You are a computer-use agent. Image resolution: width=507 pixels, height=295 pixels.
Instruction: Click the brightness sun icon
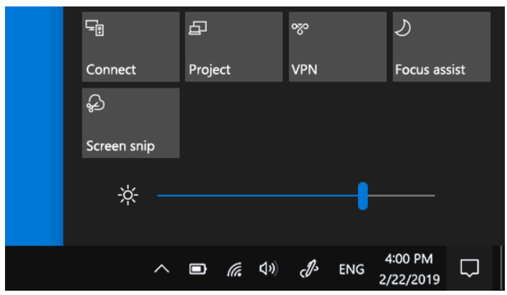[128, 195]
